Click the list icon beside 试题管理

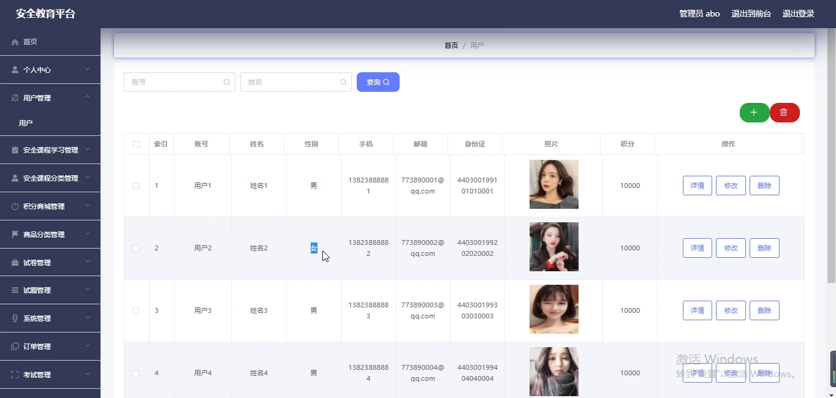click(x=15, y=290)
